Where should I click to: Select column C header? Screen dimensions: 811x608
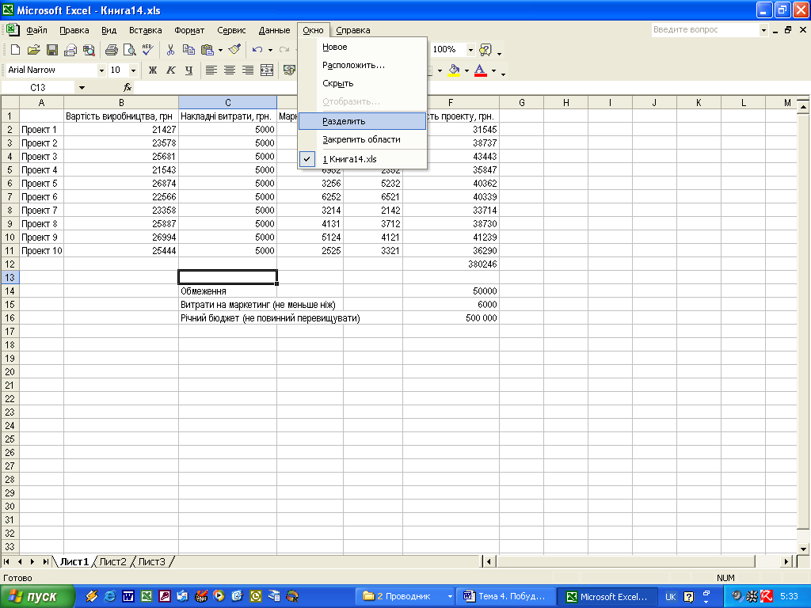click(x=227, y=102)
